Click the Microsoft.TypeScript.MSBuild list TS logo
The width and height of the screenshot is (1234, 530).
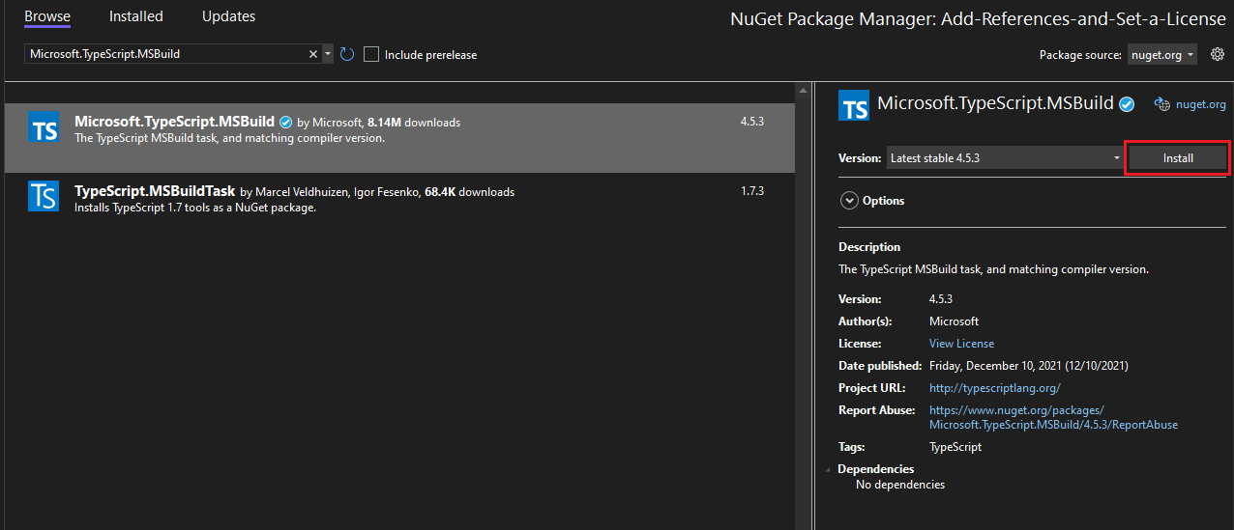[x=44, y=127]
